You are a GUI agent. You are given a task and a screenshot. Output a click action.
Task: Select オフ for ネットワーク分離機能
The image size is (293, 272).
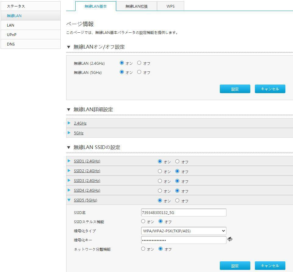click(160, 249)
